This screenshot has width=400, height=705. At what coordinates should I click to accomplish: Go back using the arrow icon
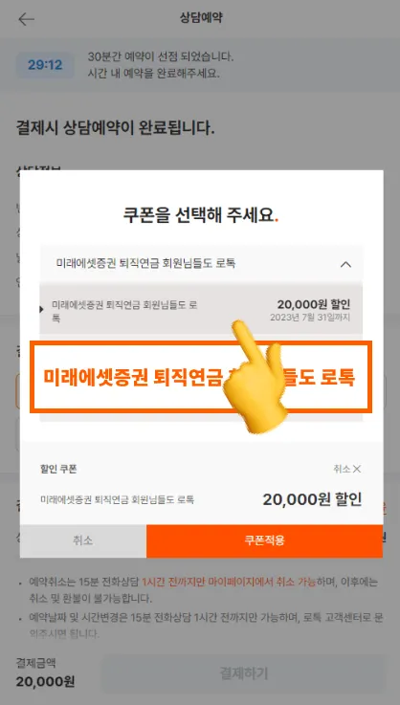(26, 19)
